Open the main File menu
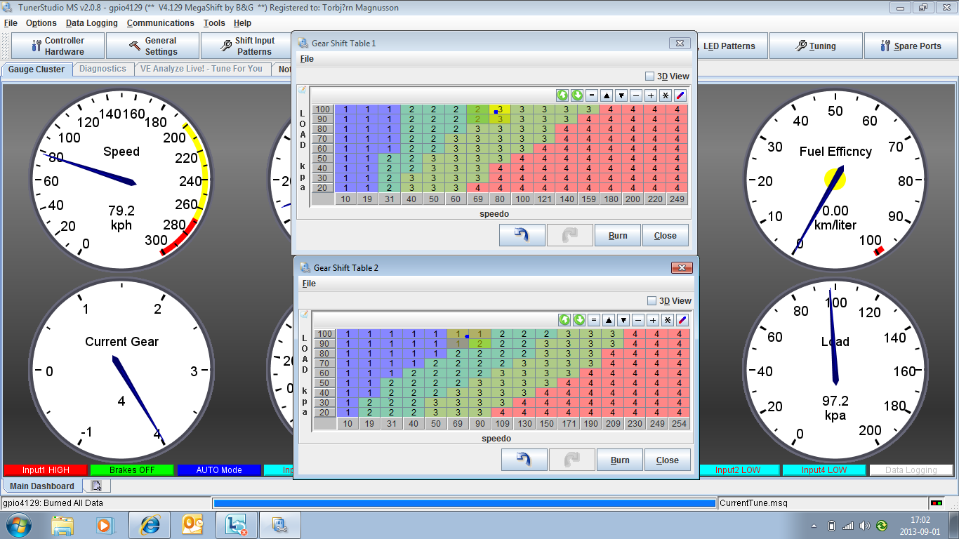 [x=11, y=23]
